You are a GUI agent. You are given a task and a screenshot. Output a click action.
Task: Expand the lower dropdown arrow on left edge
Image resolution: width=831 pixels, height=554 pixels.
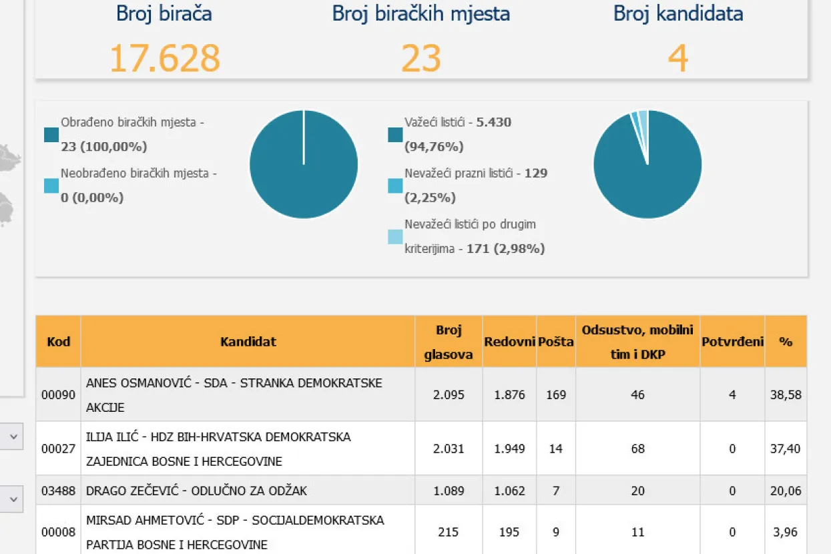[x=13, y=499]
